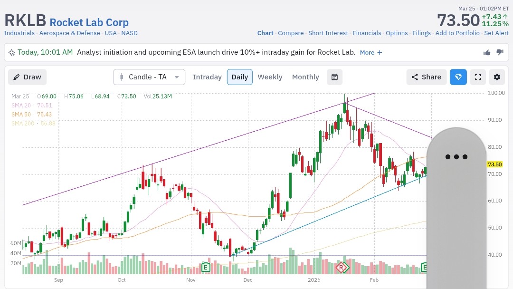The image size is (513, 289).
Task: Click the highlighted 73.50 price label on axis
Action: (x=494, y=164)
